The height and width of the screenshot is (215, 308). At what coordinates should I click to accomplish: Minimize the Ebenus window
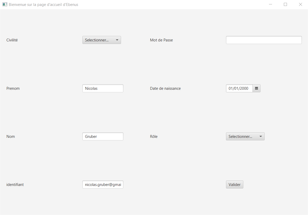270,4
